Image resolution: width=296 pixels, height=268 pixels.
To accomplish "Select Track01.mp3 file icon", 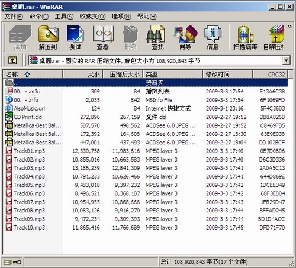I will click(x=9, y=151).
